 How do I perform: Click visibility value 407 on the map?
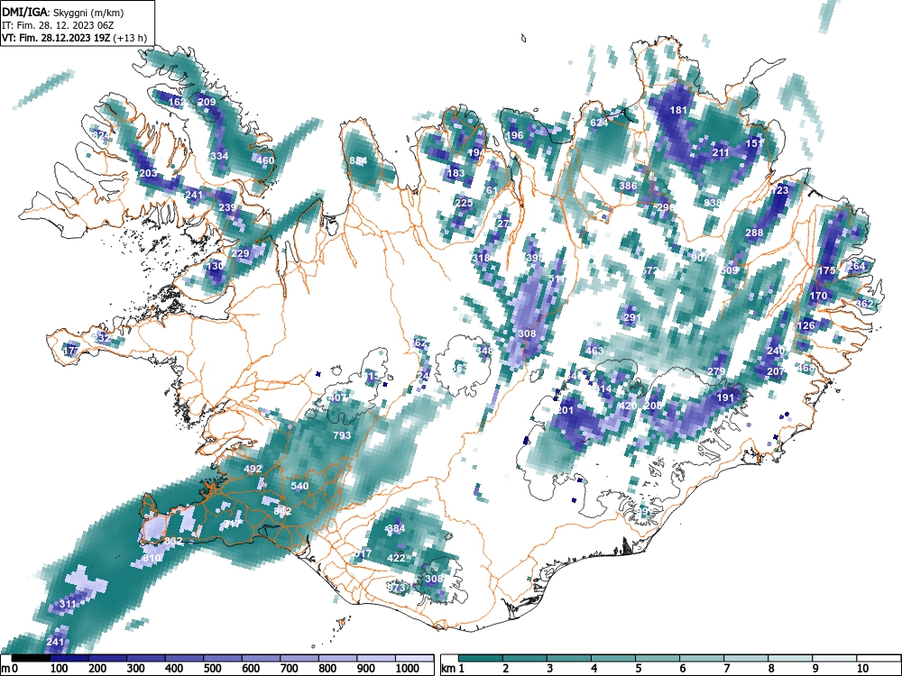[337, 397]
